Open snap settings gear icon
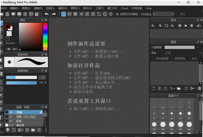The width and height of the screenshot is (203, 137). click(x=111, y=14)
